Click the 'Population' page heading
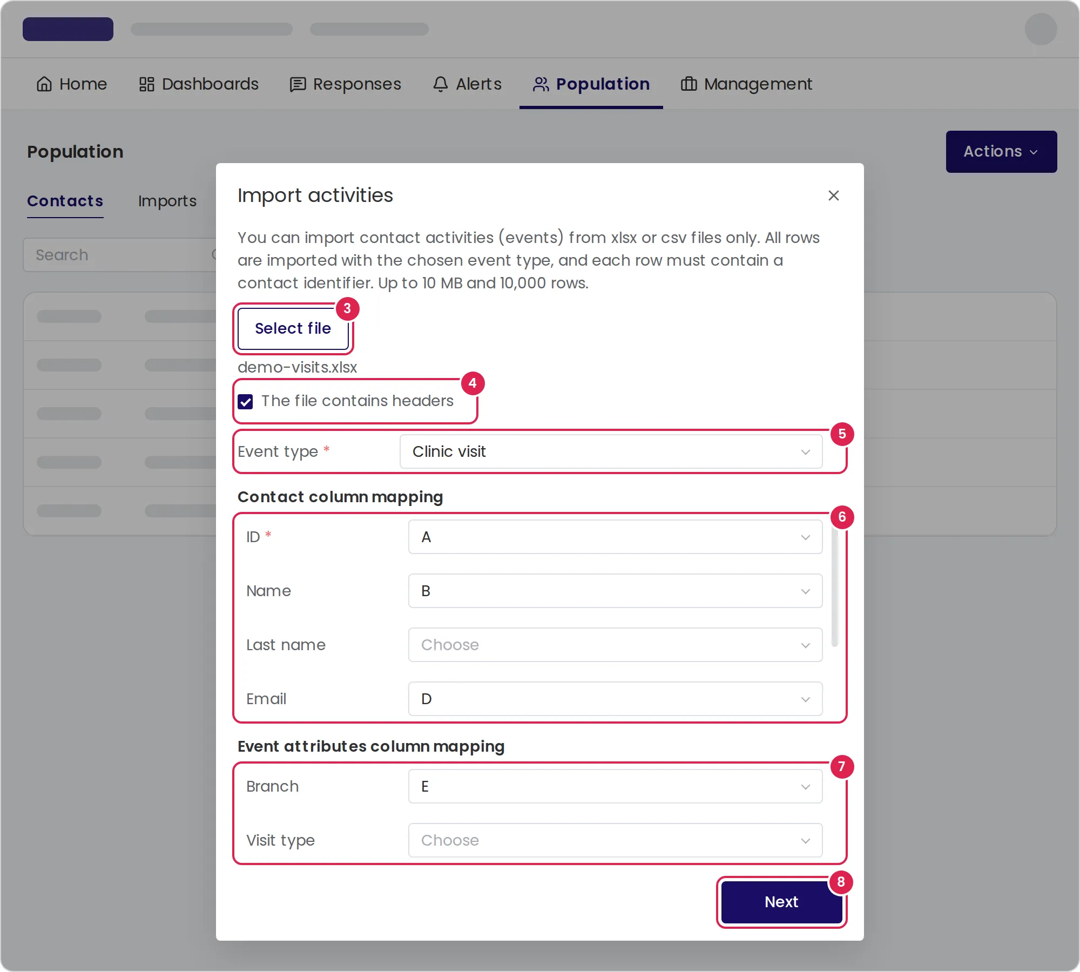The image size is (1080, 972). (x=75, y=152)
